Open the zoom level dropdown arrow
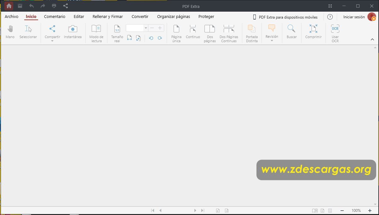Screen dimensions: 379x215 [146, 28]
